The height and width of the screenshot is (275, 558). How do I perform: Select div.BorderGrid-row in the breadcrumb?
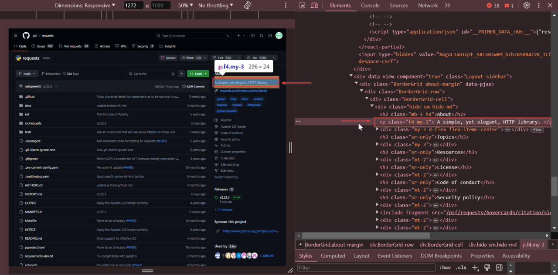click(x=391, y=244)
